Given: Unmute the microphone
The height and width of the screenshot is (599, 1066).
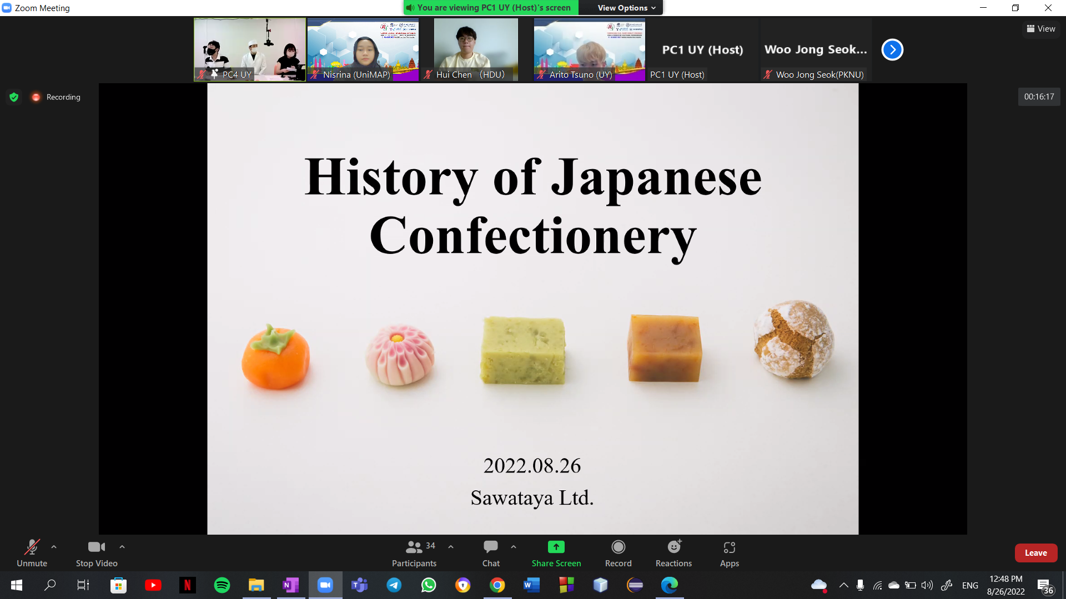Looking at the screenshot, I should [32, 547].
